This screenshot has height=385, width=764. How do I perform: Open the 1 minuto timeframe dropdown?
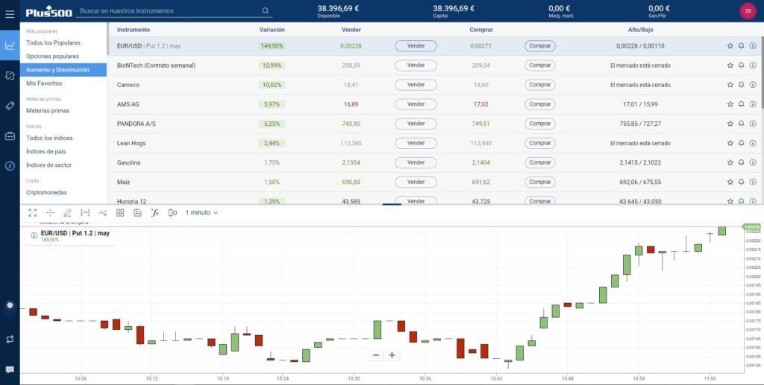pyautogui.click(x=201, y=212)
